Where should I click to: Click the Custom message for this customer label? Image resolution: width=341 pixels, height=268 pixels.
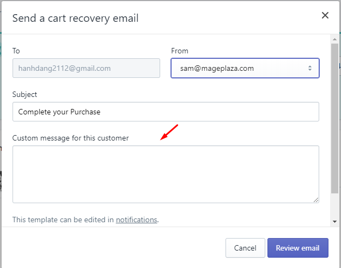click(70, 138)
